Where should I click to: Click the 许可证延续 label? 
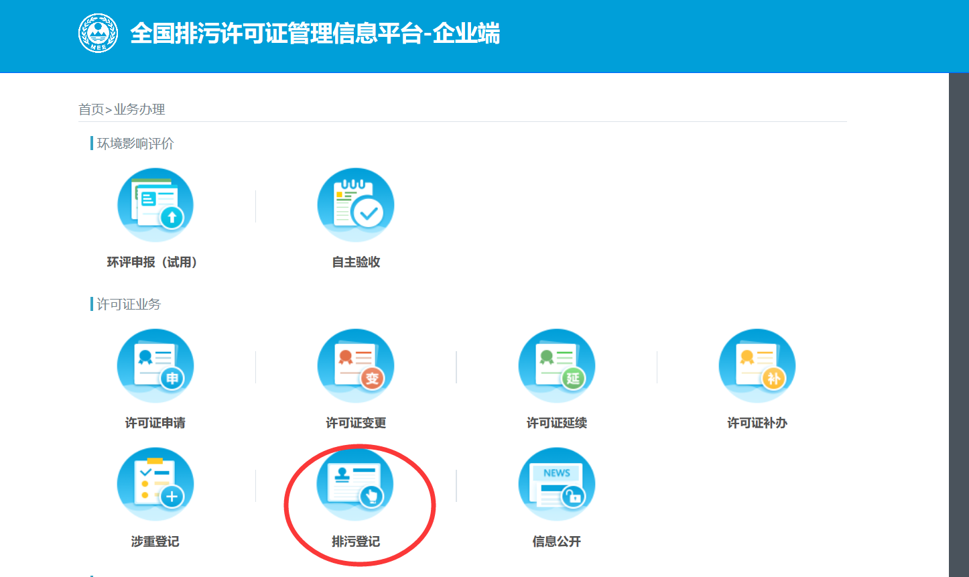(557, 423)
